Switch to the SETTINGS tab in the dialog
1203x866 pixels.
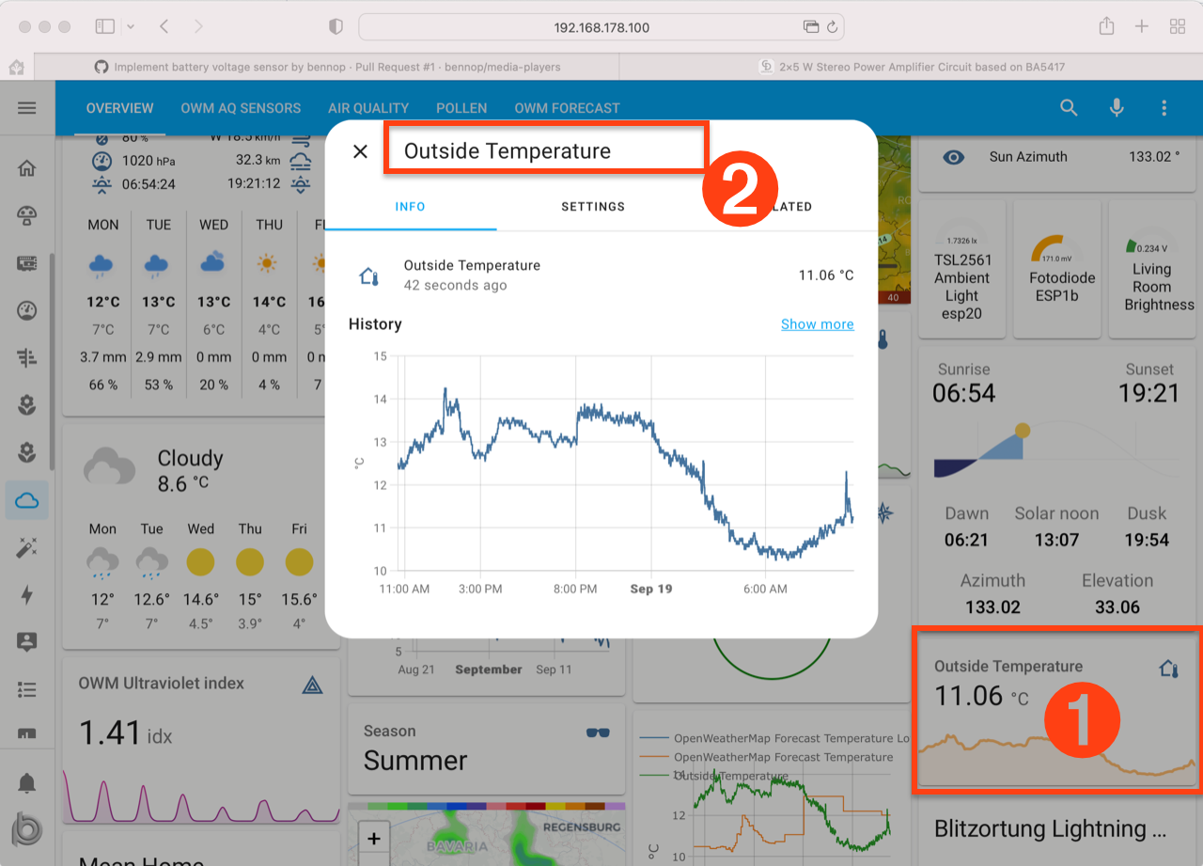click(x=593, y=206)
